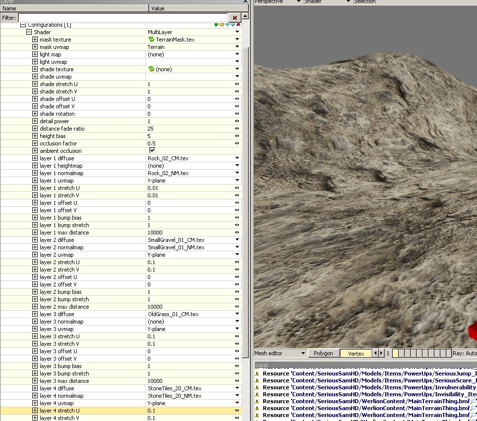Click the yellow plus add configuration icon

pos(222,25)
